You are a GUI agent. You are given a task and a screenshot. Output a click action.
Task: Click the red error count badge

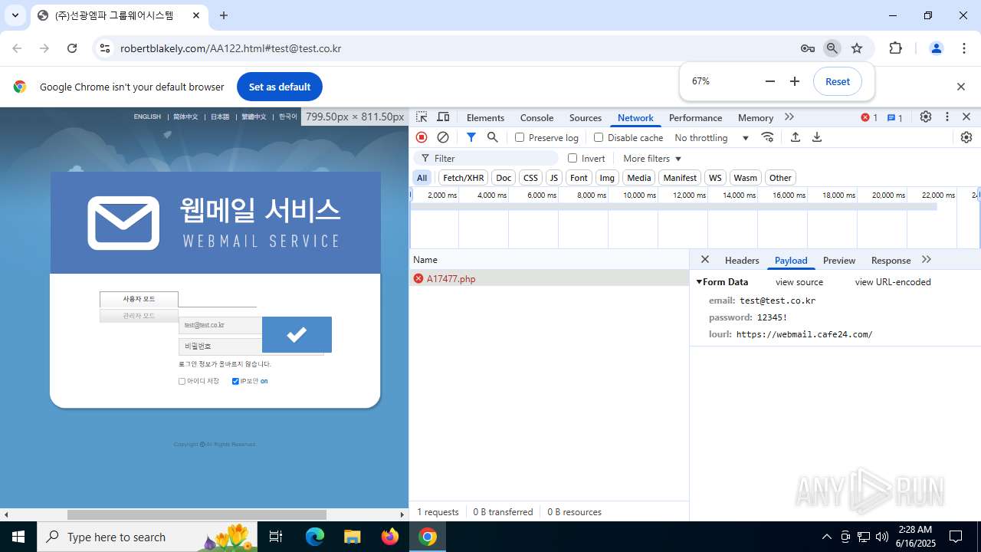(869, 117)
